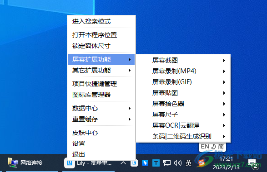Open 设置 from the context menu

tap(101, 143)
